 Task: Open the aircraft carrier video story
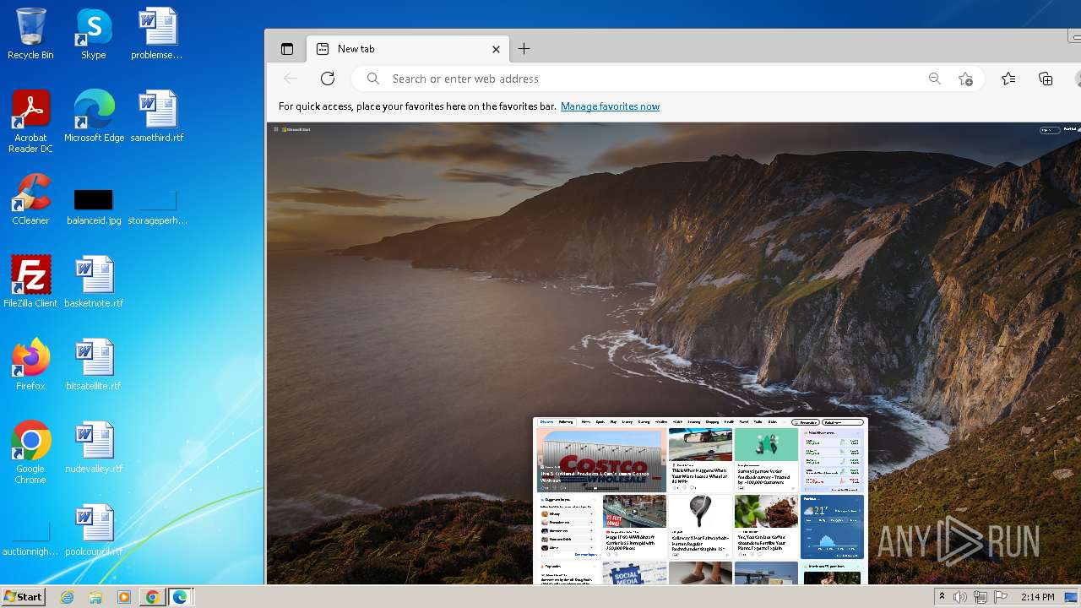coord(634,525)
